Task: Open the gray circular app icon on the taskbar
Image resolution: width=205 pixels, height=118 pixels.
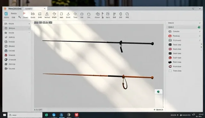Action: pos(69,115)
